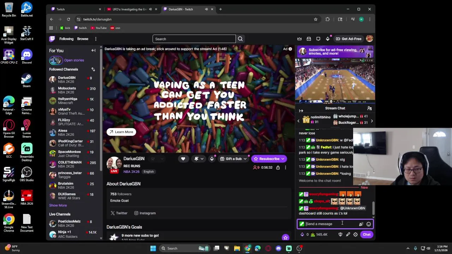Click Get Ad-Free button

[349, 39]
